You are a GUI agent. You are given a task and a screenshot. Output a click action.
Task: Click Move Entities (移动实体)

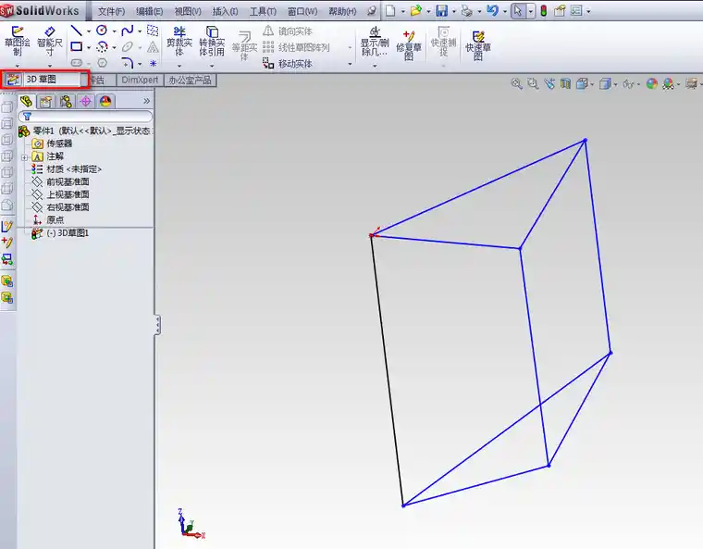pos(288,64)
